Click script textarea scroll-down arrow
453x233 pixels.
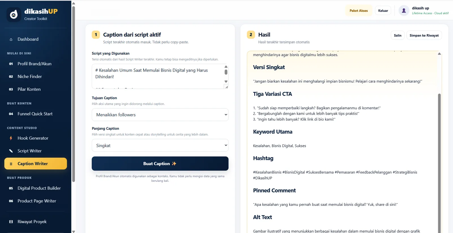226,82
